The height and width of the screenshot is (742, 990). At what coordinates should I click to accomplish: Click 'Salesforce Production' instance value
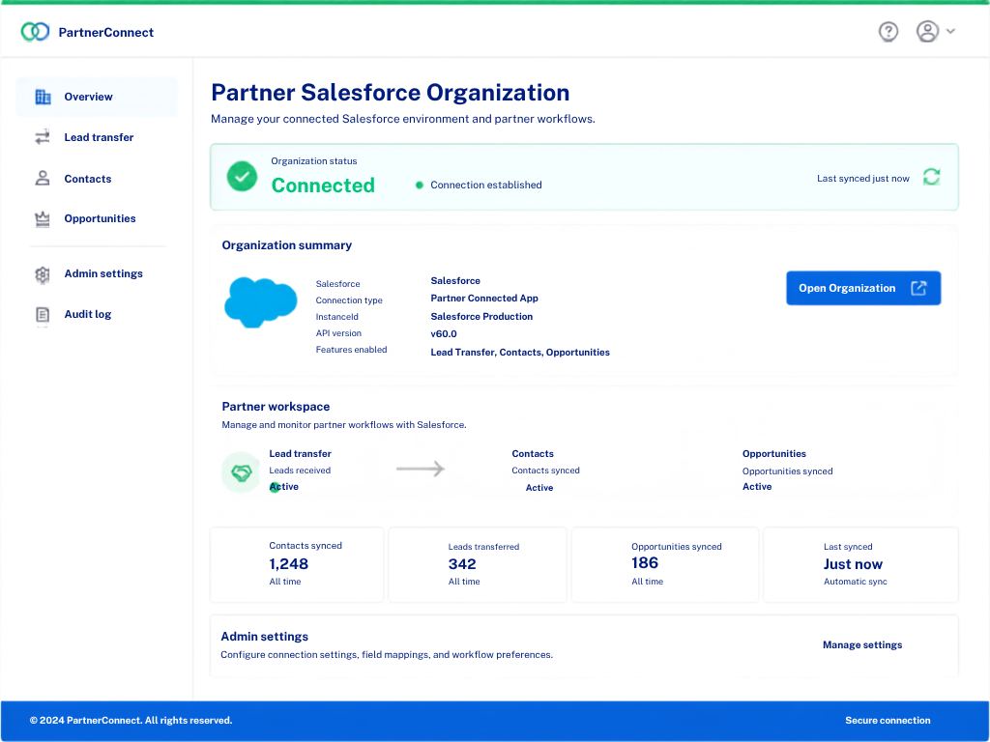pyautogui.click(x=481, y=316)
